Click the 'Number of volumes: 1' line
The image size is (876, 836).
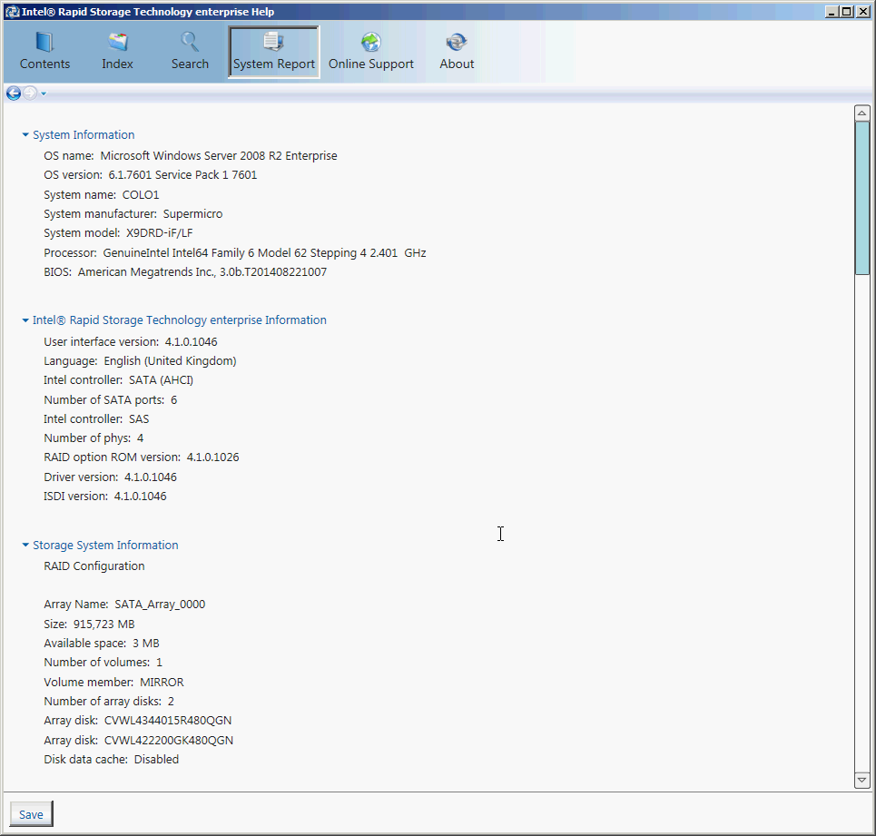[x=103, y=663]
